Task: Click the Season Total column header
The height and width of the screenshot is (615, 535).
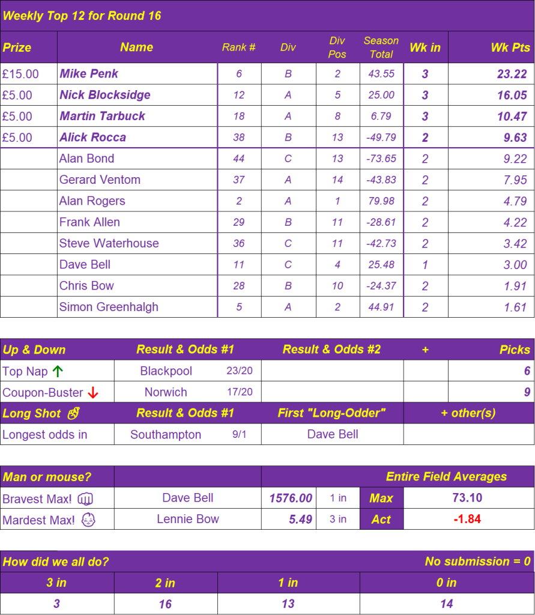Action: (x=381, y=47)
